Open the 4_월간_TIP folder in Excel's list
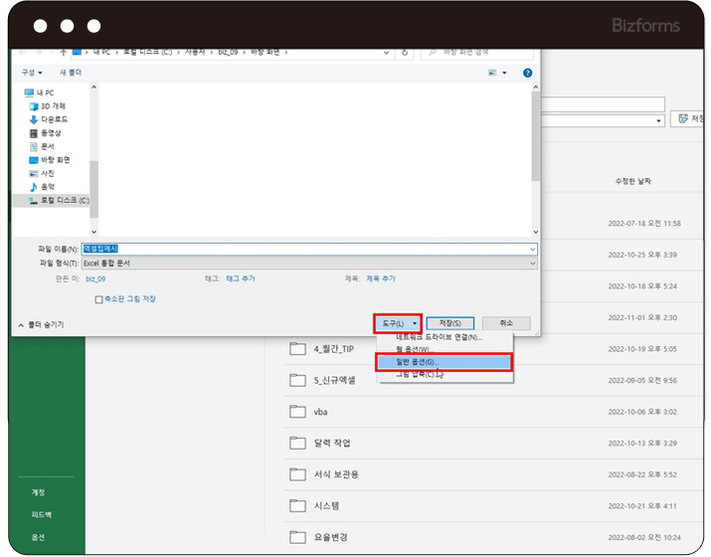The image size is (711, 557). click(x=494, y=349)
